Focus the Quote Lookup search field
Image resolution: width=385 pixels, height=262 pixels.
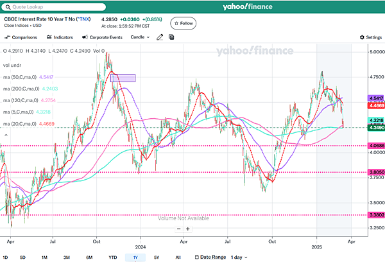(x=53, y=7)
